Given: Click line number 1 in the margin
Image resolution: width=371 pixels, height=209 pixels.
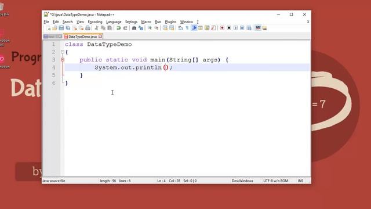Looking at the screenshot, I should click(53, 44).
